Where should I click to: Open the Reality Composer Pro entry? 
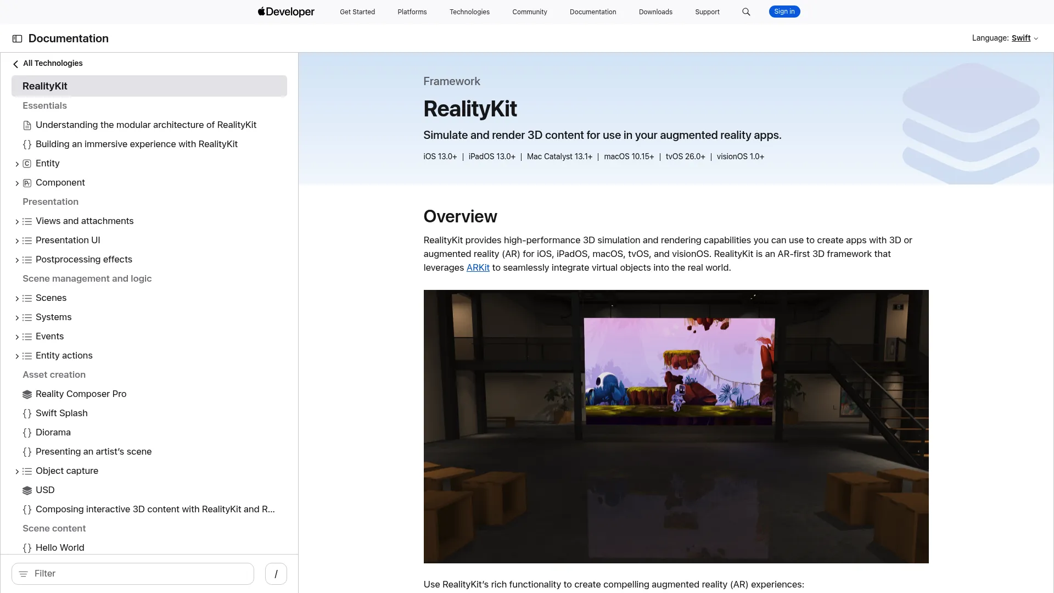[x=81, y=394]
